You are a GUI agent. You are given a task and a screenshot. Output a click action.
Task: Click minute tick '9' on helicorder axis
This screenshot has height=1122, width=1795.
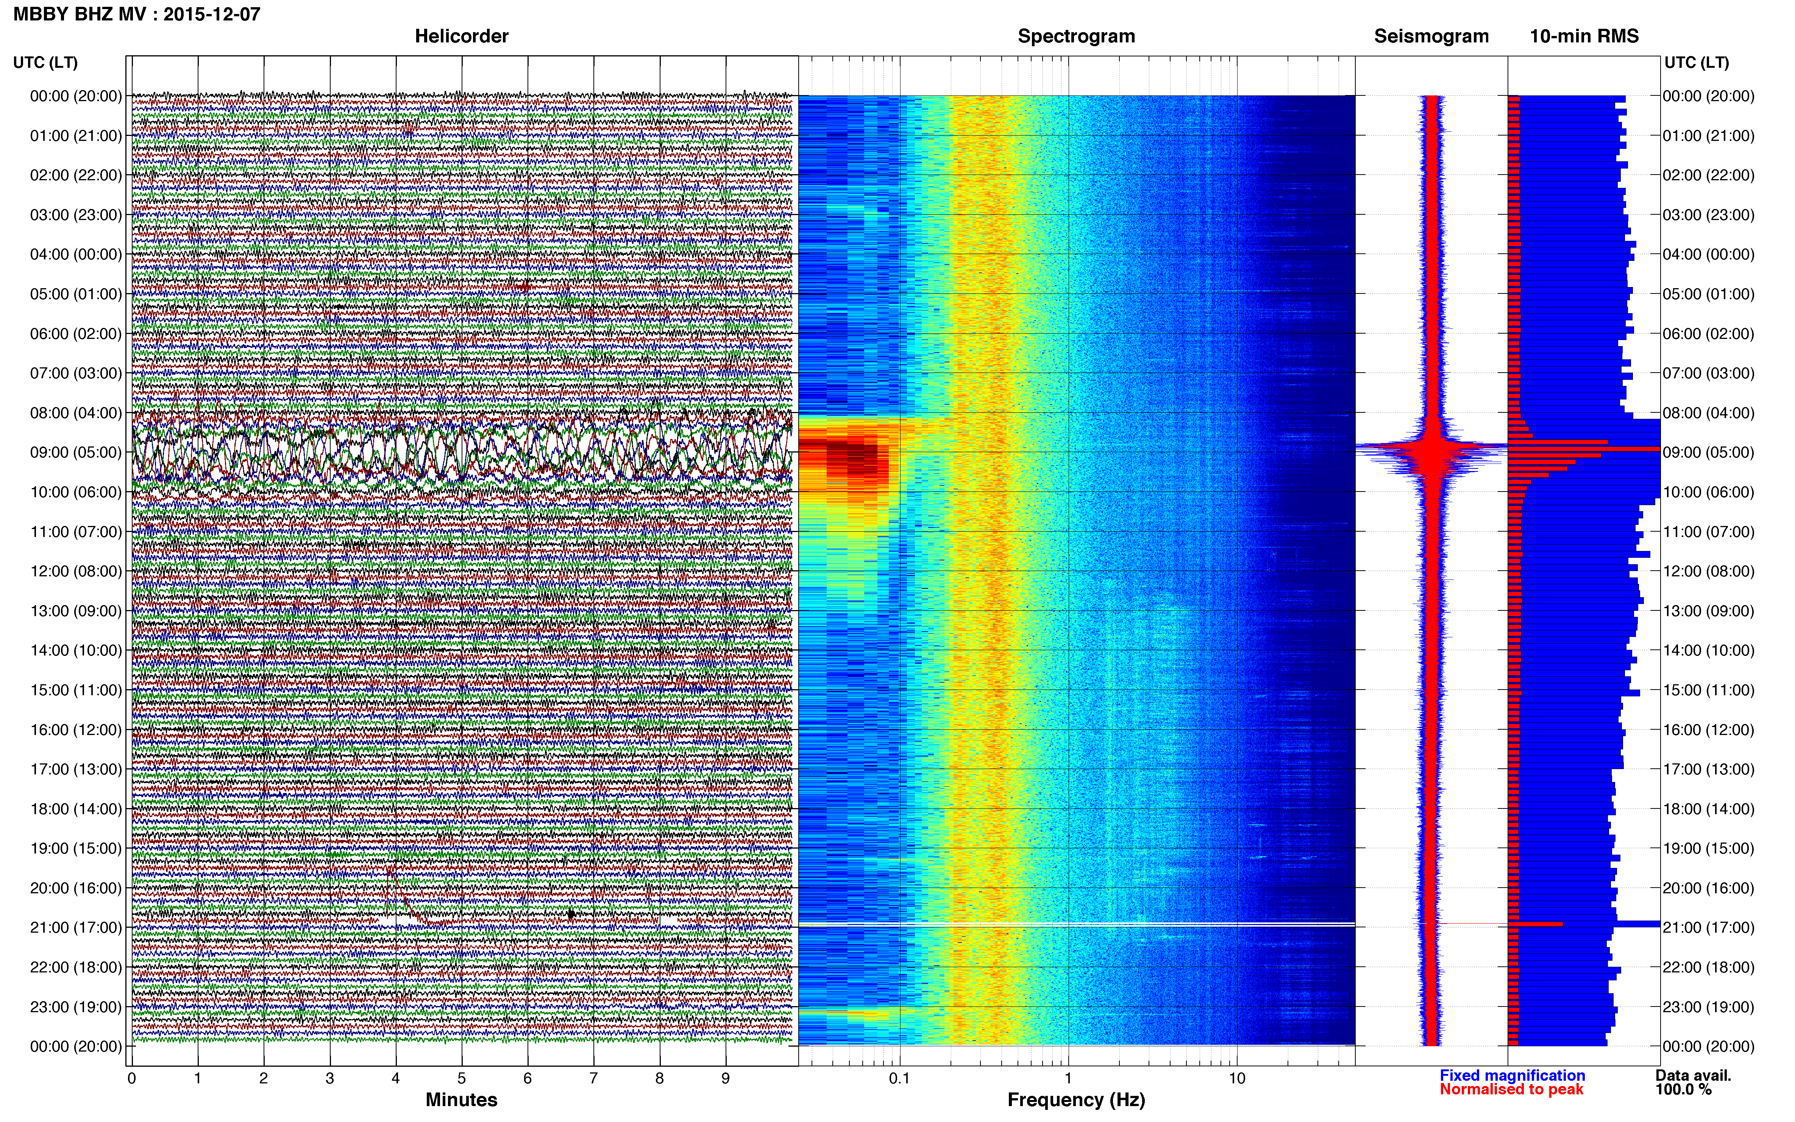tap(726, 1078)
